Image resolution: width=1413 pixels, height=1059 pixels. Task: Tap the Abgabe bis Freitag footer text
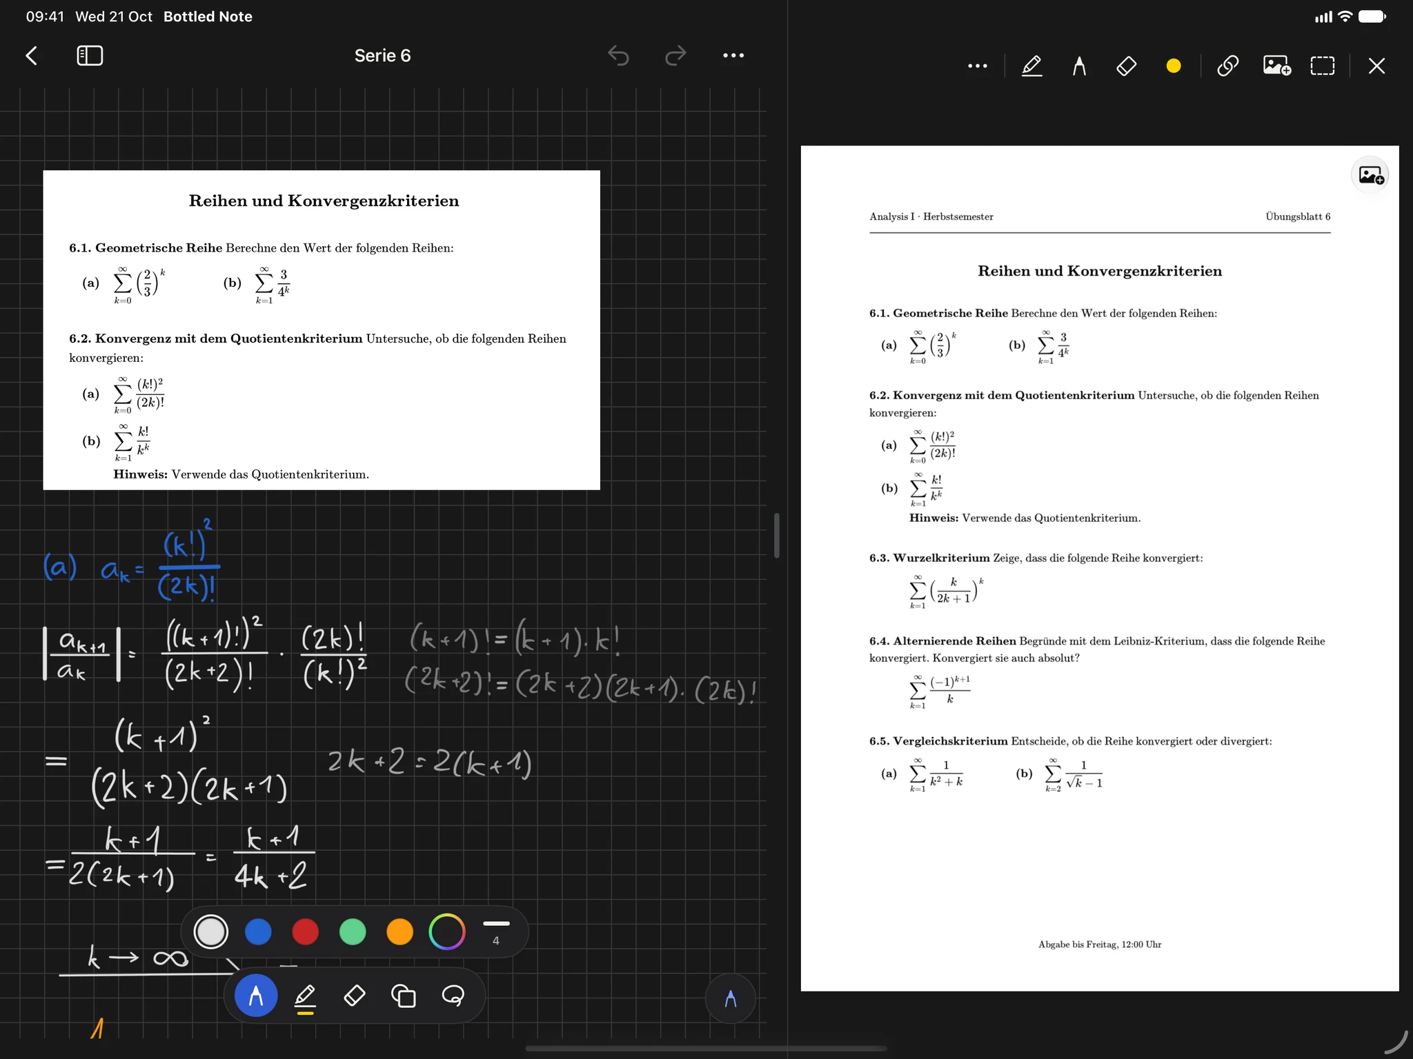point(1100,945)
